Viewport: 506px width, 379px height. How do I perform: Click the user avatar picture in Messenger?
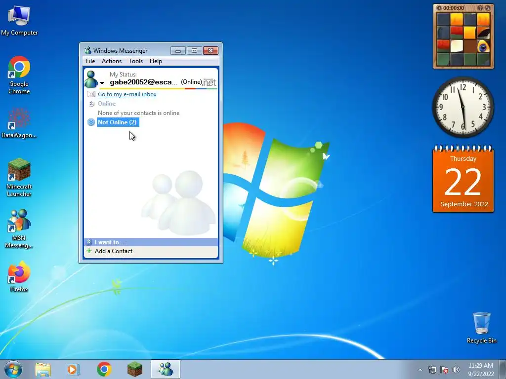tap(91, 79)
